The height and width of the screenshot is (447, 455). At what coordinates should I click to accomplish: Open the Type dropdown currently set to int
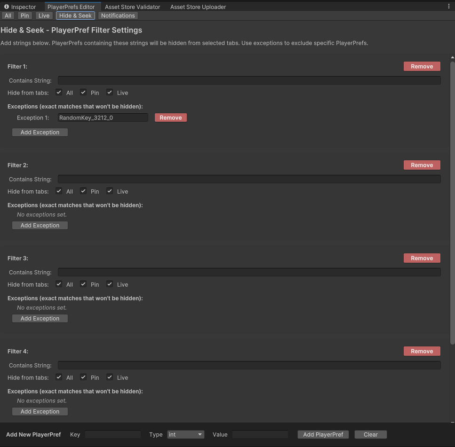(185, 434)
